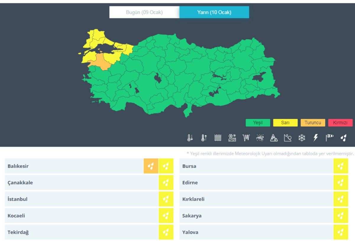Select the snowflake snow warning icon
Screen dimensions: 355x241
[x=301, y=138]
